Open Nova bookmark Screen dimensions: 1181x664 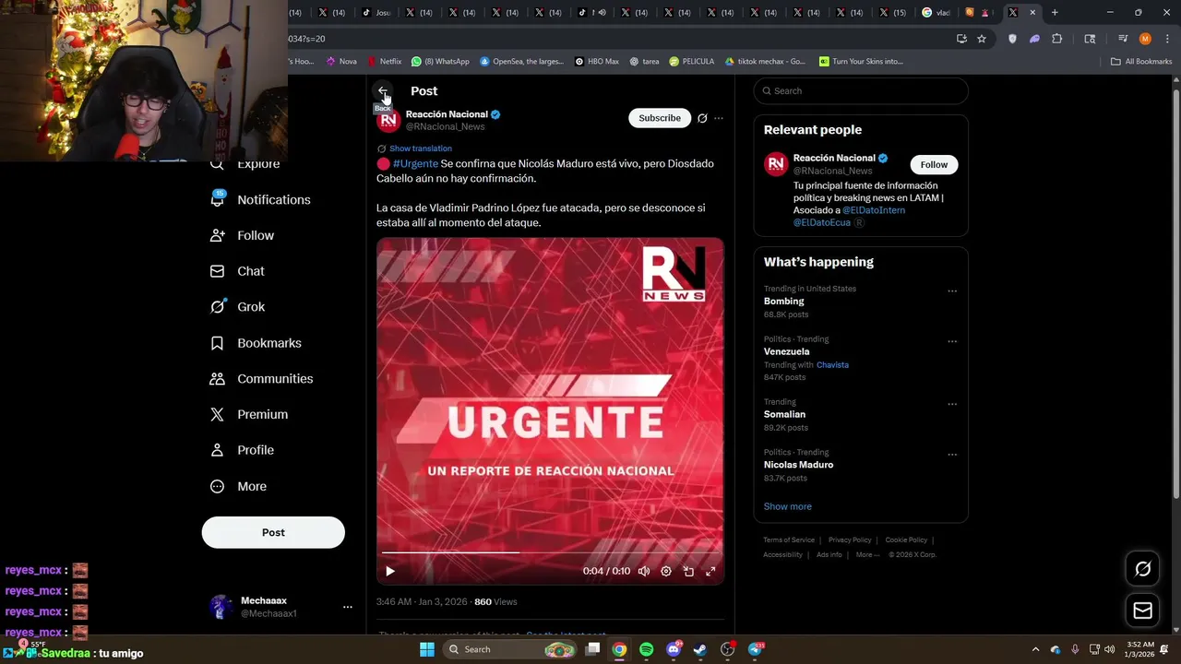341,62
